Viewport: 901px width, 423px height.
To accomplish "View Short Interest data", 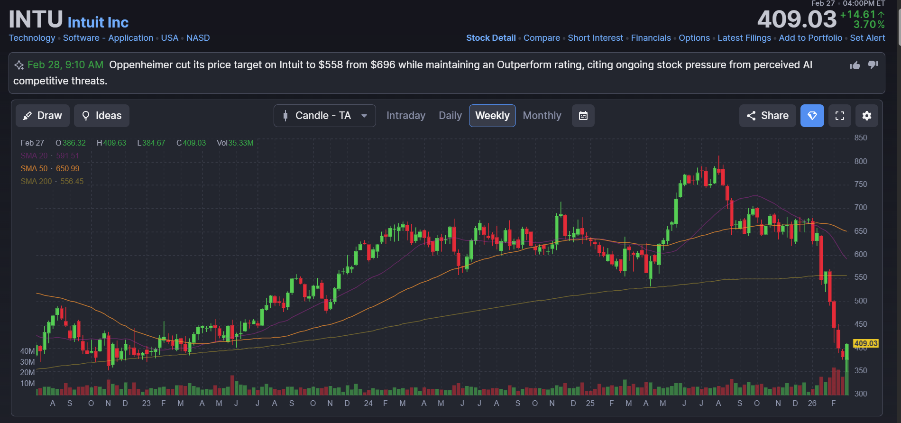I will [596, 38].
